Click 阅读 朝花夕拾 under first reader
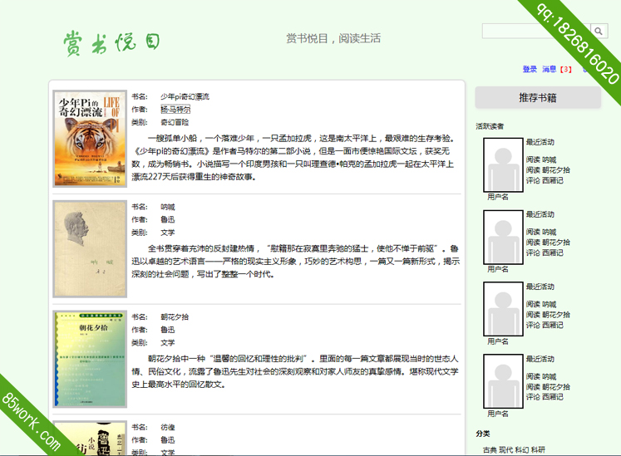Screen dimensions: 621x456 click(548, 170)
